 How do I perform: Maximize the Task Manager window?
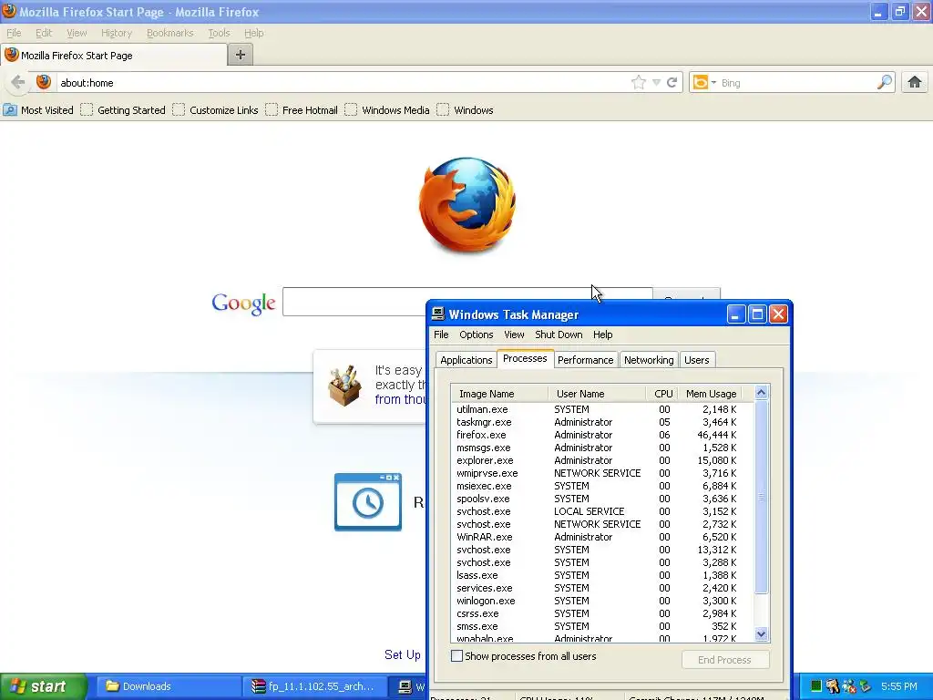(757, 314)
